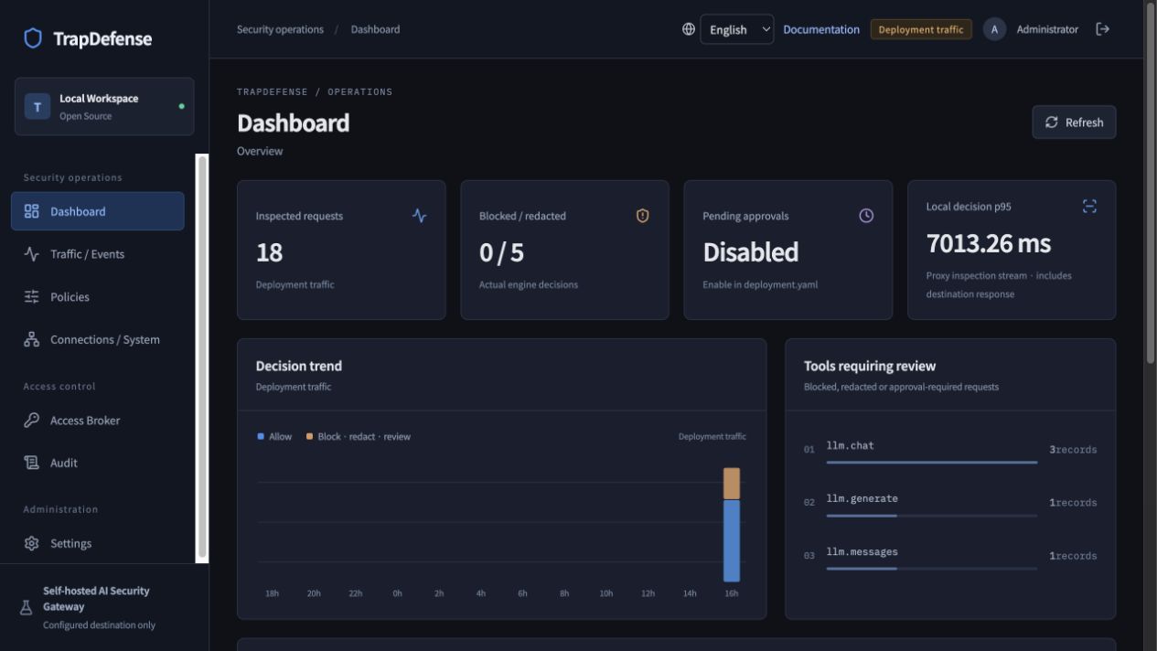This screenshot has height=651, width=1157.
Task: Click the Enable in deployment.yaml text
Action: (x=760, y=284)
